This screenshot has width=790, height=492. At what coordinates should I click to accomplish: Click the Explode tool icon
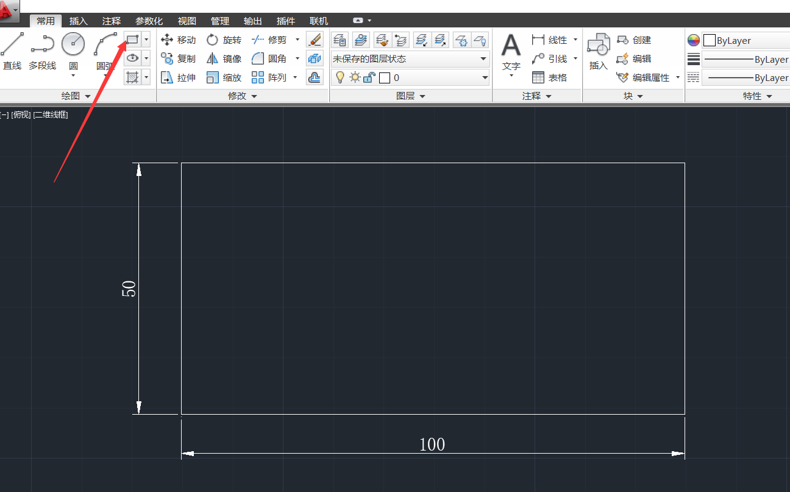pos(315,59)
